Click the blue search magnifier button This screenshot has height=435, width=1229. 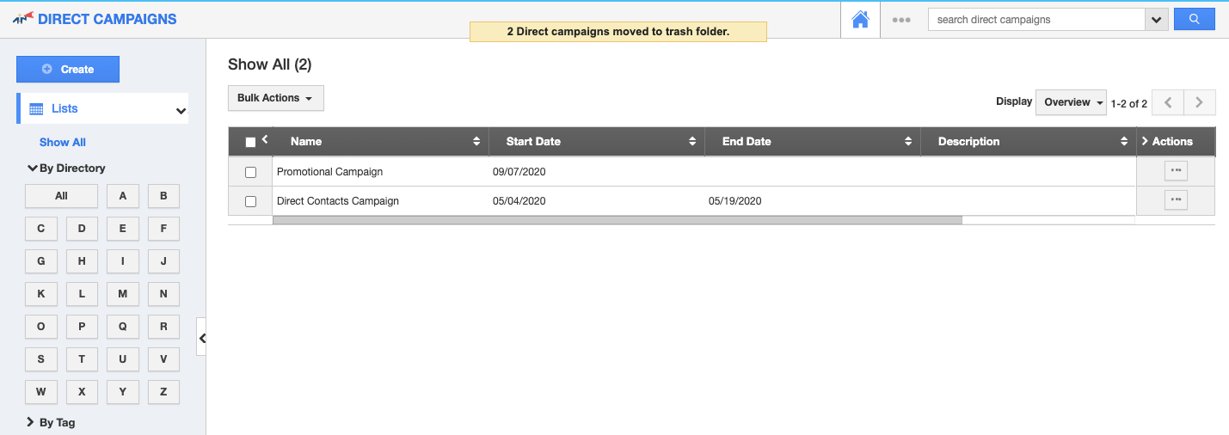click(x=1194, y=19)
